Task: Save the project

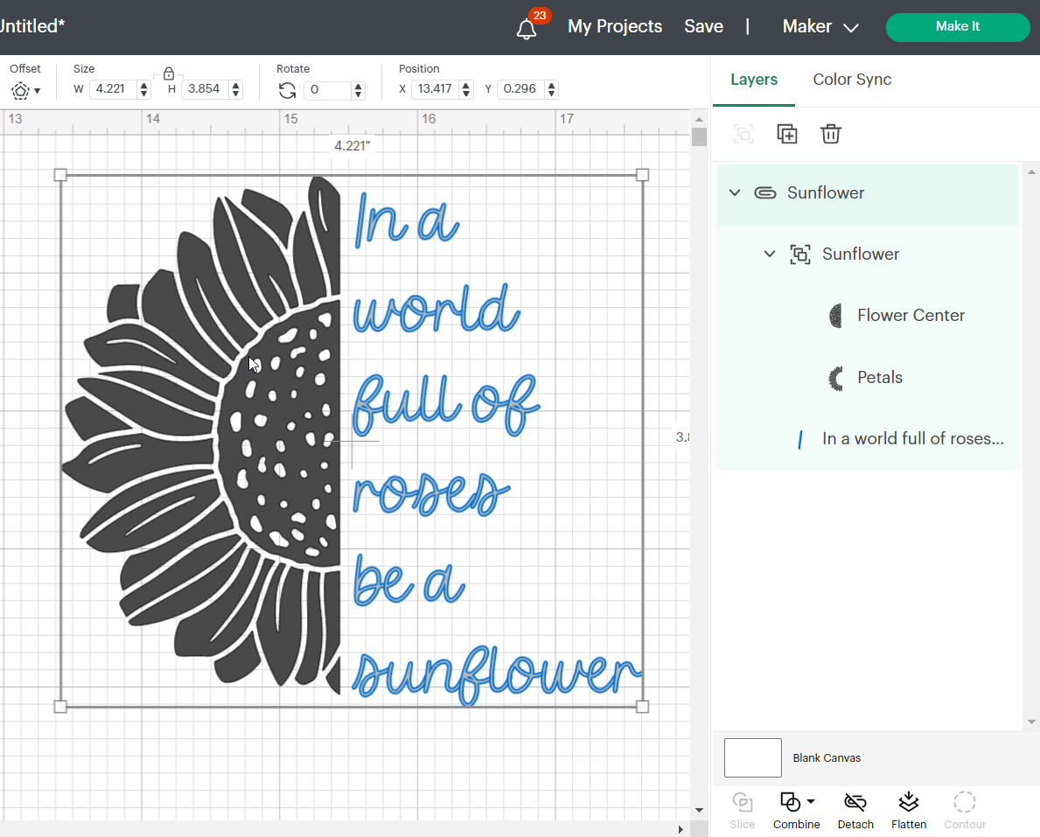Action: 703,27
